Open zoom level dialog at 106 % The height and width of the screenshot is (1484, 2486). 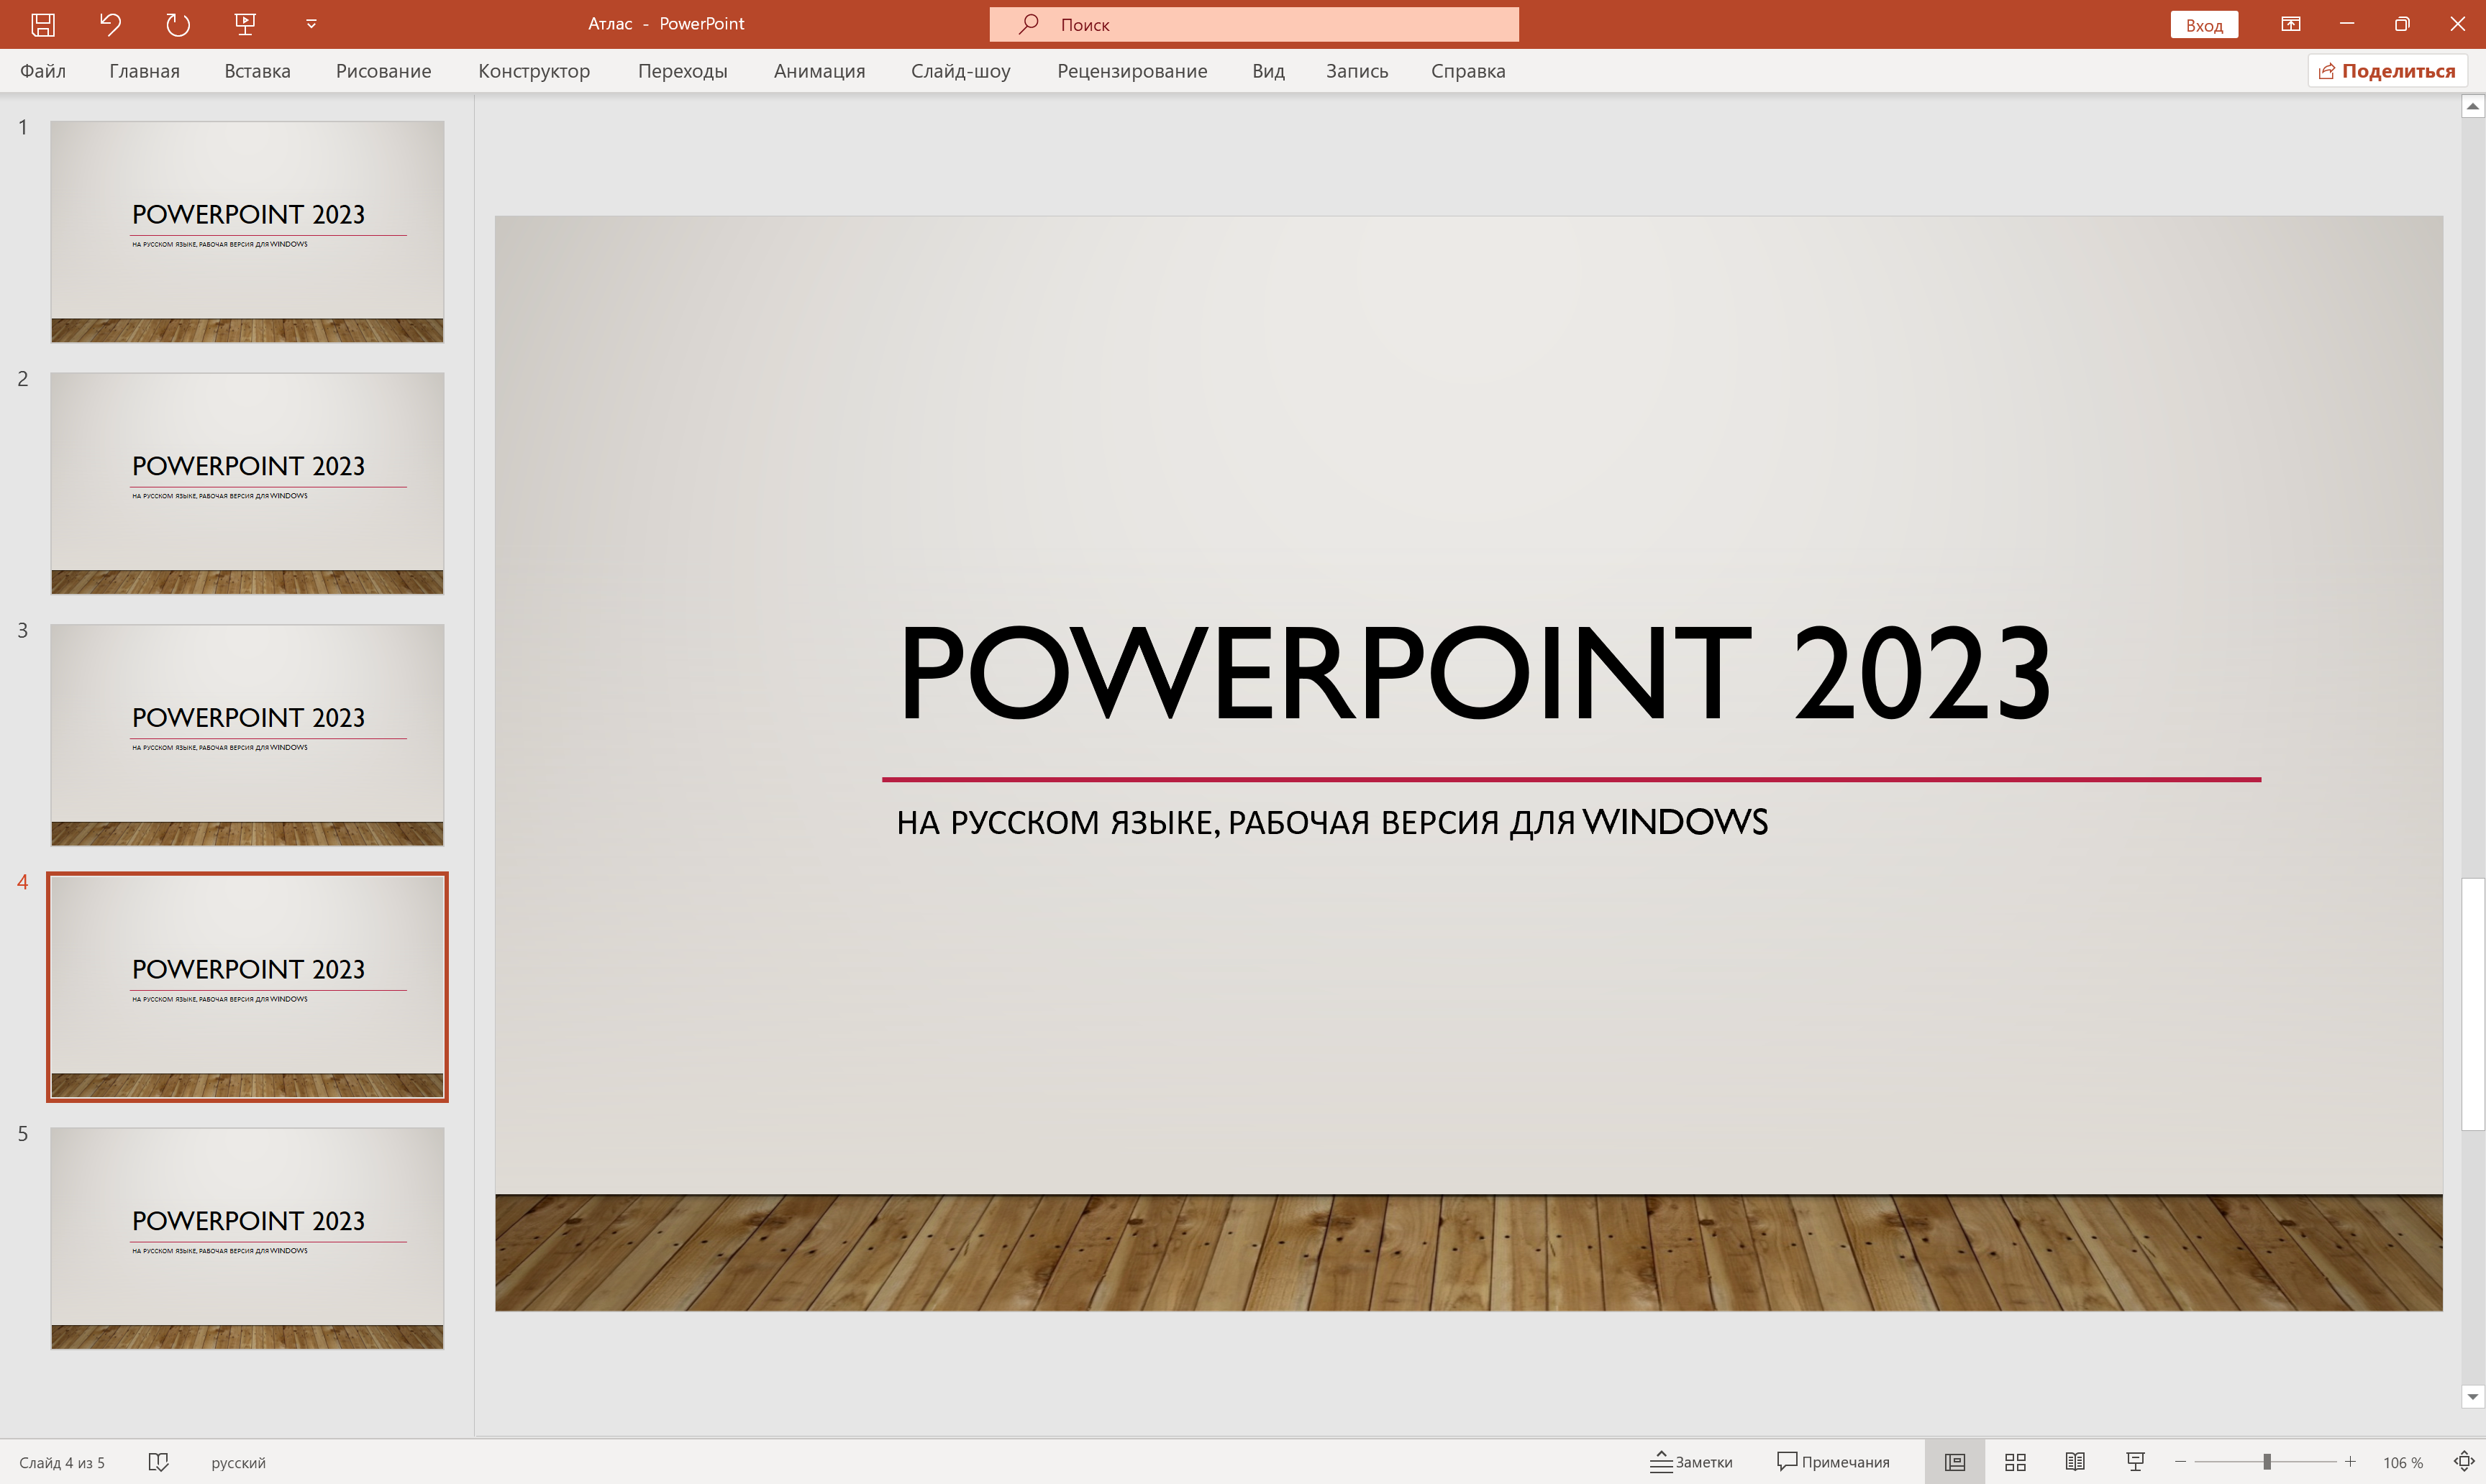2402,1463
